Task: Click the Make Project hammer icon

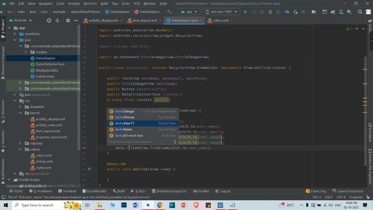Action: point(169,12)
